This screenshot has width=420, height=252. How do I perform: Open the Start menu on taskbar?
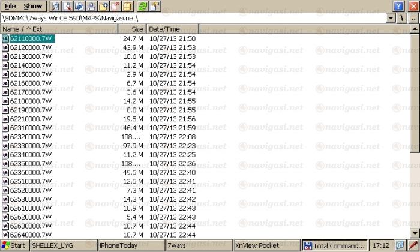(x=14, y=245)
